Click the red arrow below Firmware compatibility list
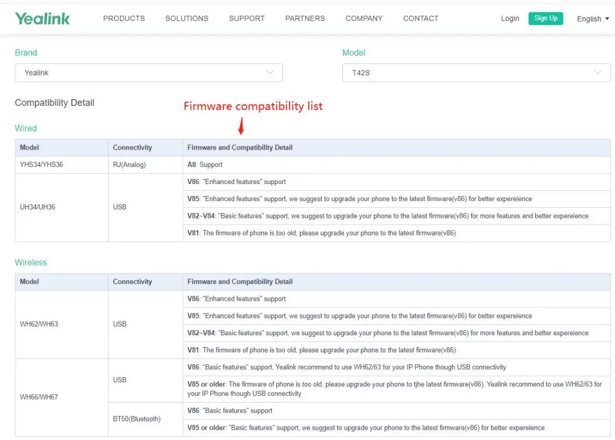Image resolution: width=615 pixels, height=440 pixels. point(241,126)
